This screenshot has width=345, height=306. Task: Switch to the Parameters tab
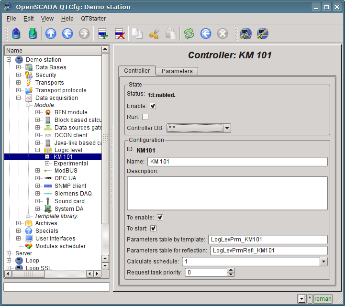(177, 71)
